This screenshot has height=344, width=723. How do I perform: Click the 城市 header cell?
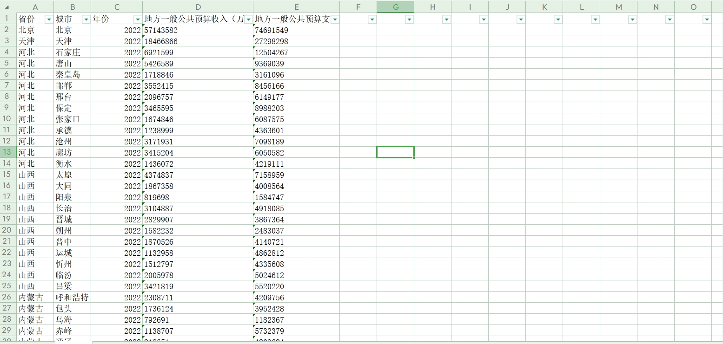(x=73, y=19)
